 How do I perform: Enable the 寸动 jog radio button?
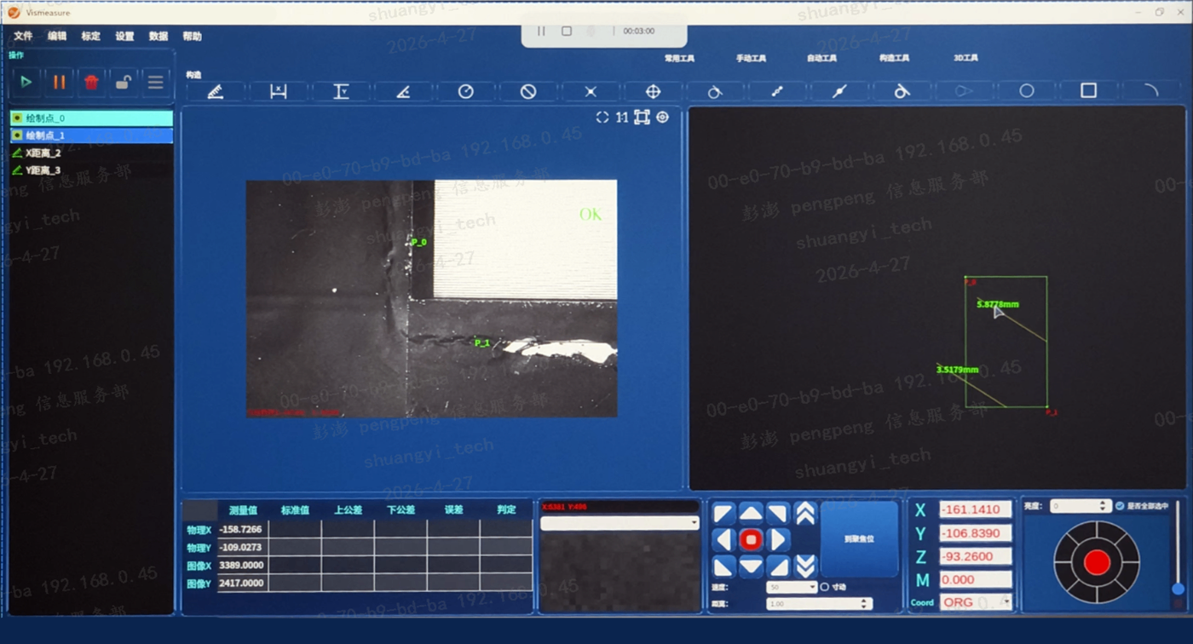pos(824,587)
